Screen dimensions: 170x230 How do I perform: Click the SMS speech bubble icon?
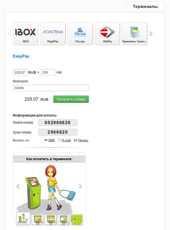46,140
